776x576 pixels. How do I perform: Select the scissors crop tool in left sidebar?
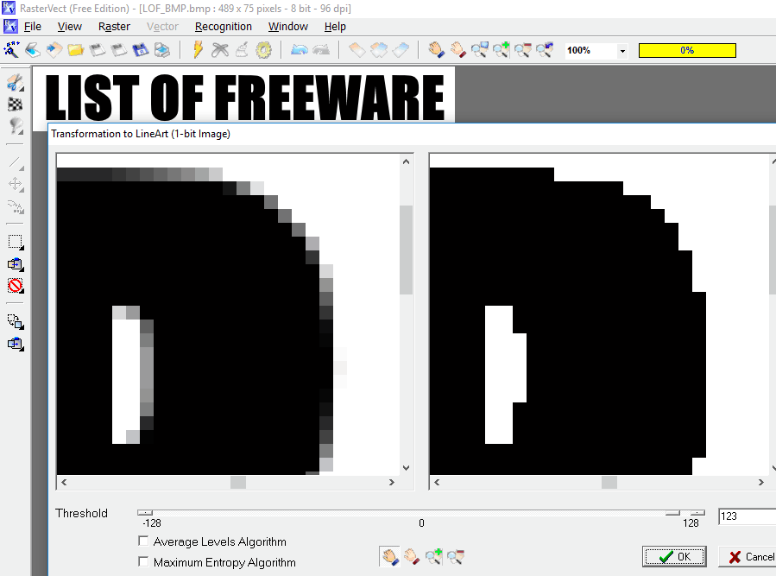(x=16, y=83)
